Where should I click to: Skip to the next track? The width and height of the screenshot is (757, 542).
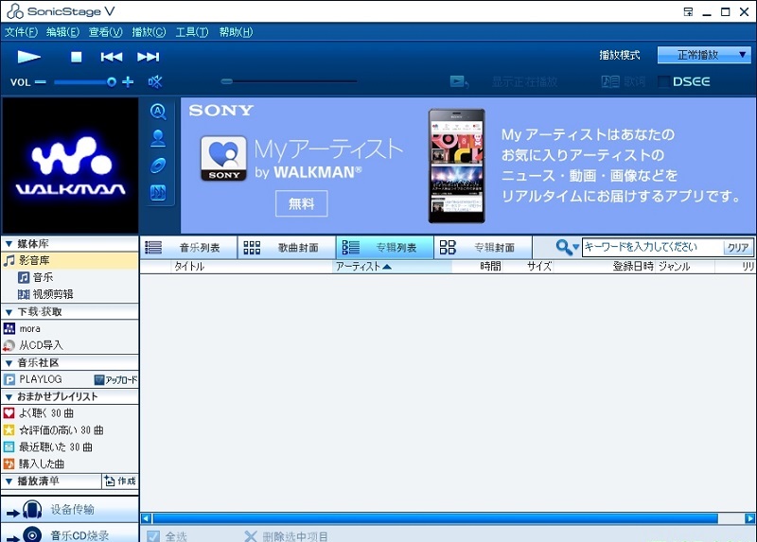tap(149, 57)
